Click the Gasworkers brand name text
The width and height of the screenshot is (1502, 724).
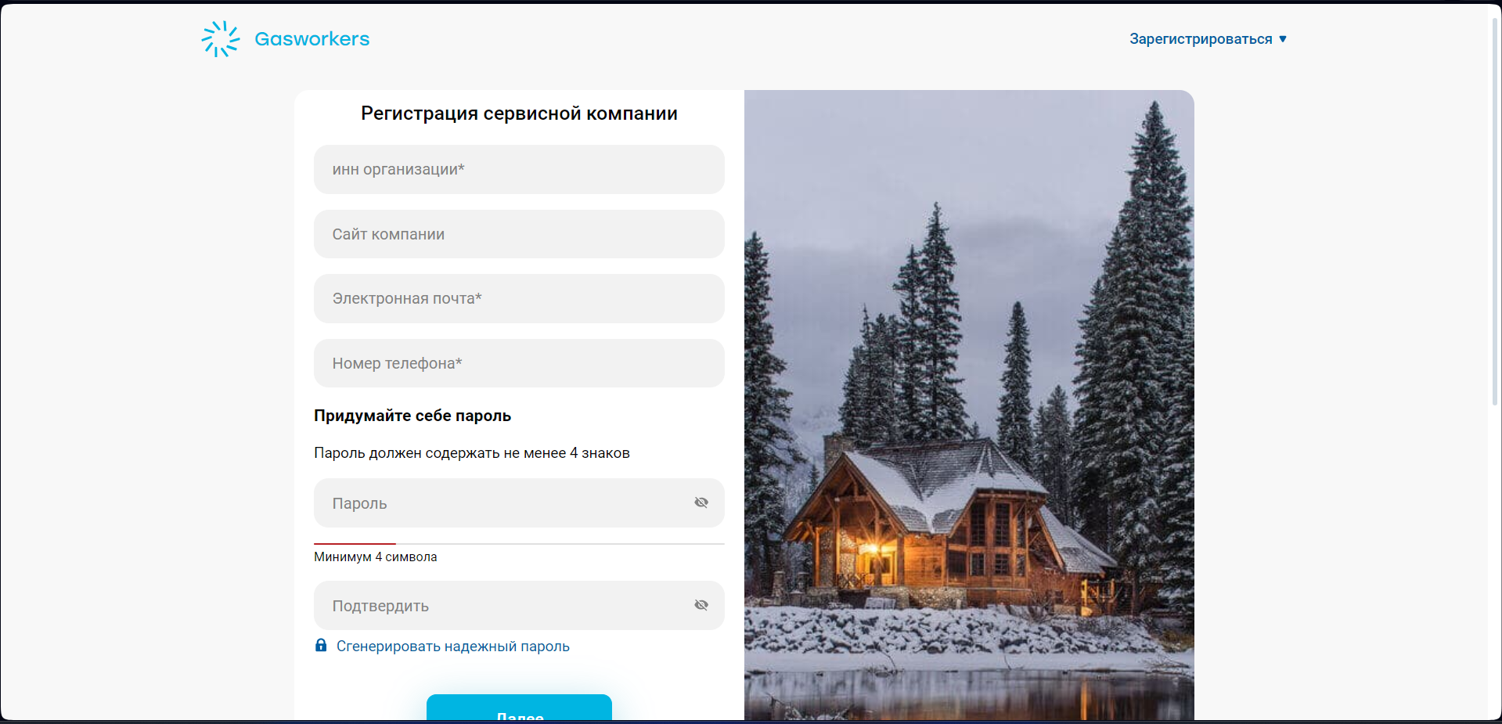point(312,38)
